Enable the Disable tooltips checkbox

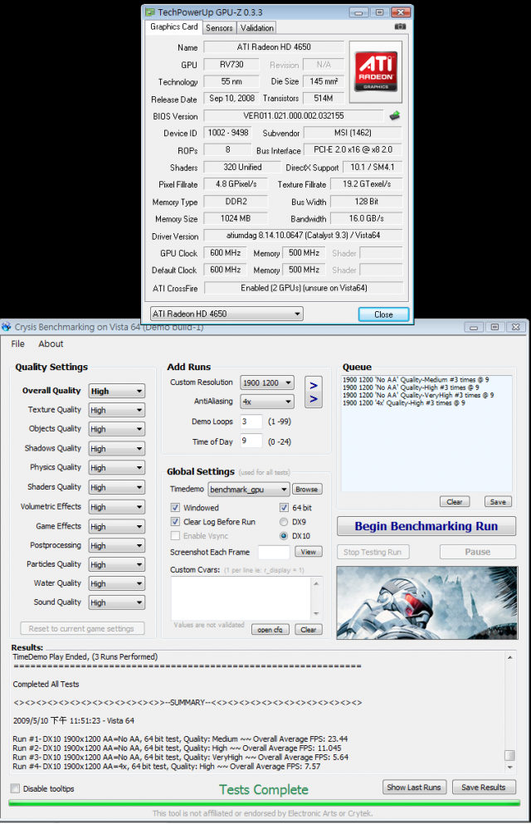[x=15, y=788]
